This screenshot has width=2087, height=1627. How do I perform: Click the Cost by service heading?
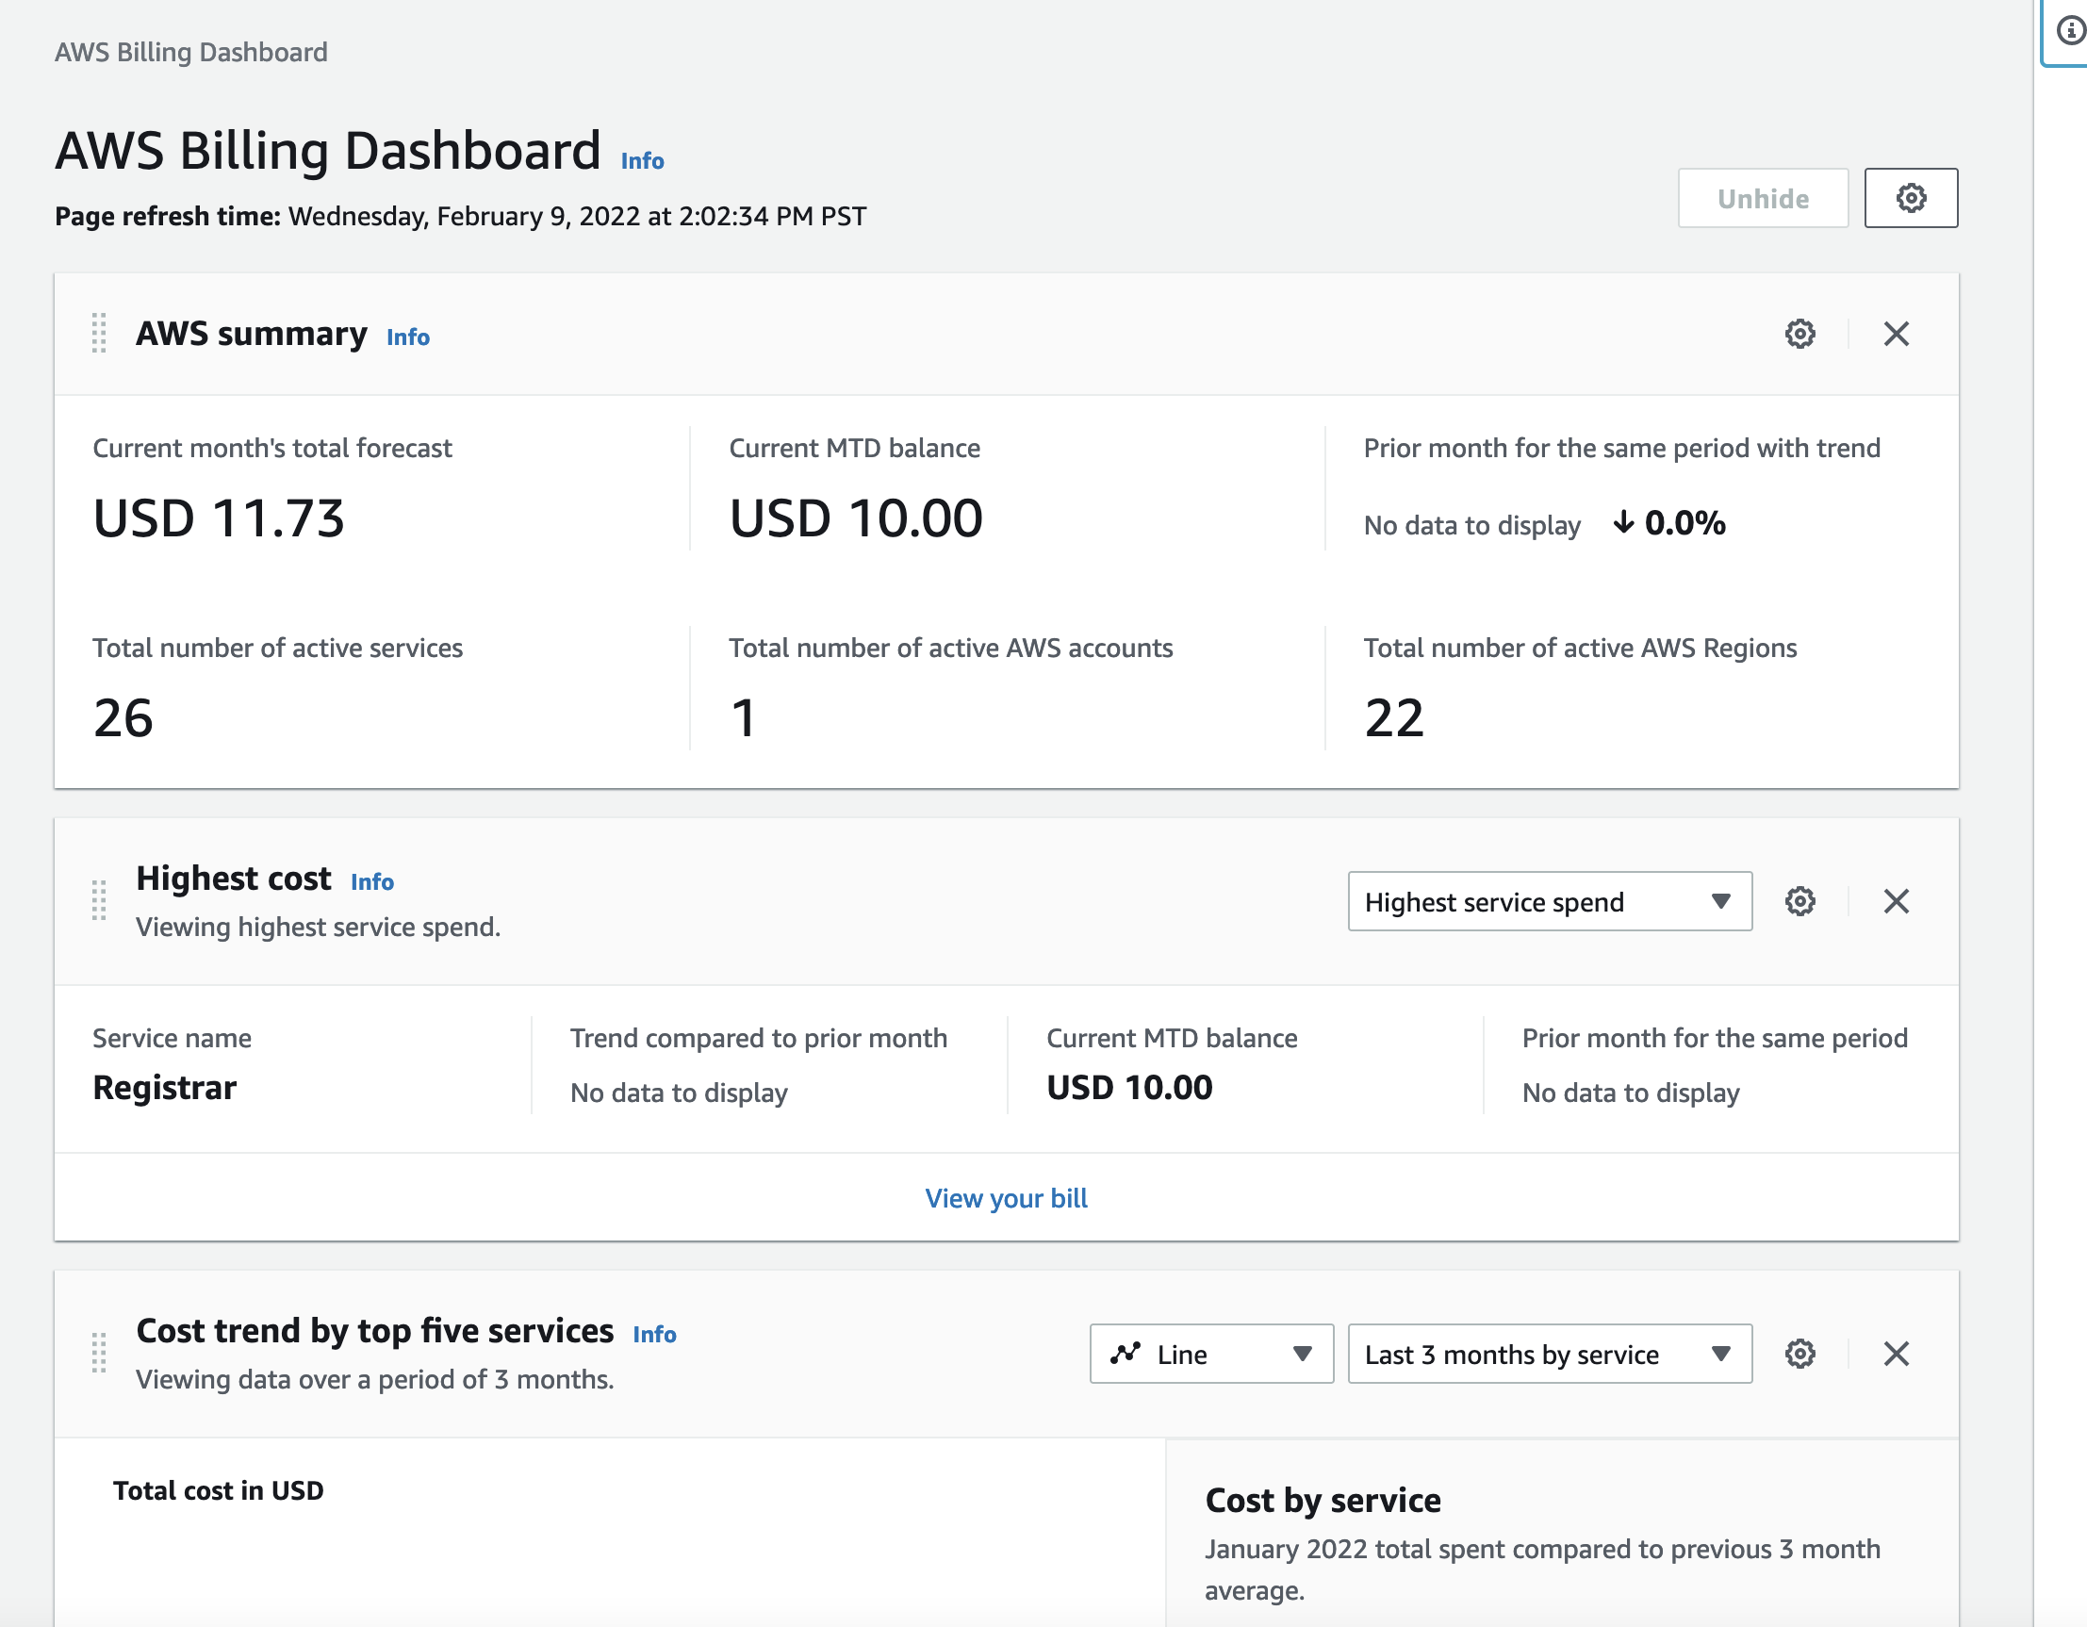tap(1323, 1500)
